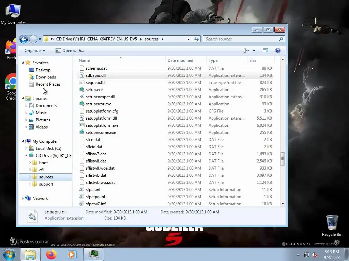Open Windows Explorer from the taskbar

[30, 255]
